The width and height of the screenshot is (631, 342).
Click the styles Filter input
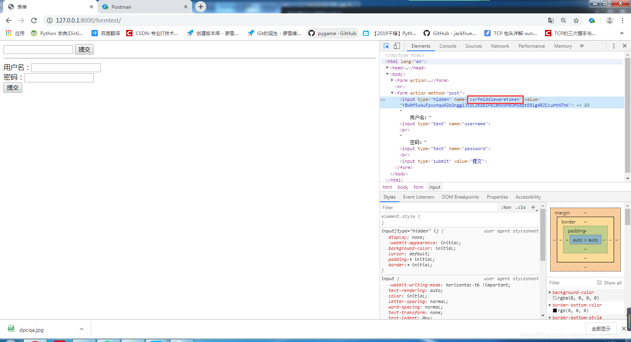439,207
